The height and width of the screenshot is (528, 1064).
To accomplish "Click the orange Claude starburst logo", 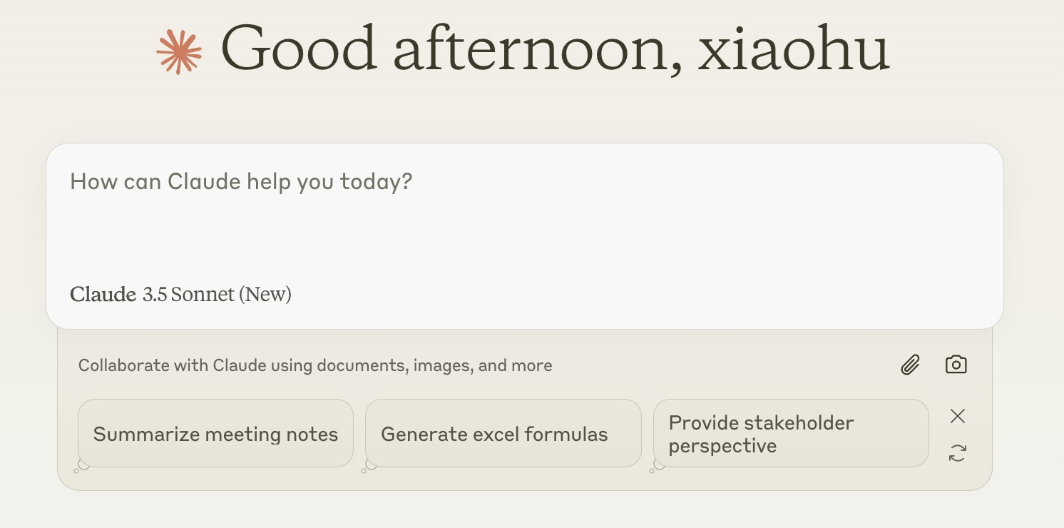I will point(179,51).
